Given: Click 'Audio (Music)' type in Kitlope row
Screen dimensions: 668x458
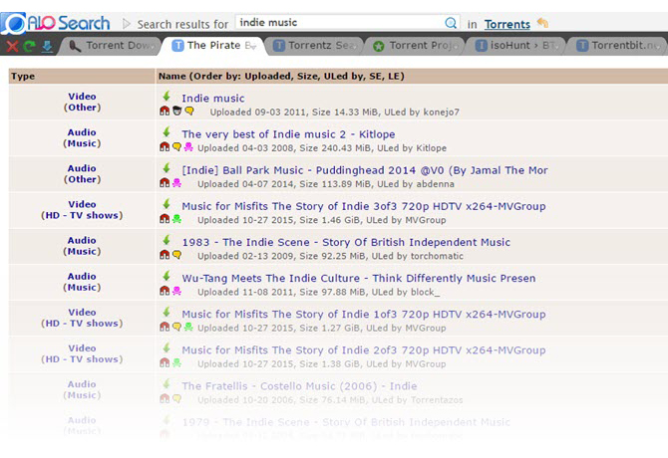Looking at the screenshot, I should pos(82,137).
